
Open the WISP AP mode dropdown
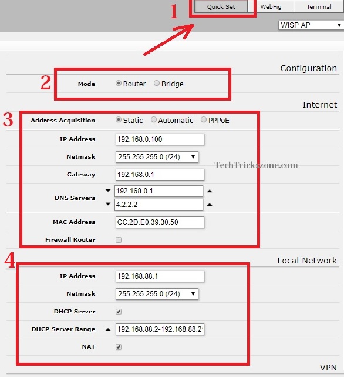[x=311, y=25]
